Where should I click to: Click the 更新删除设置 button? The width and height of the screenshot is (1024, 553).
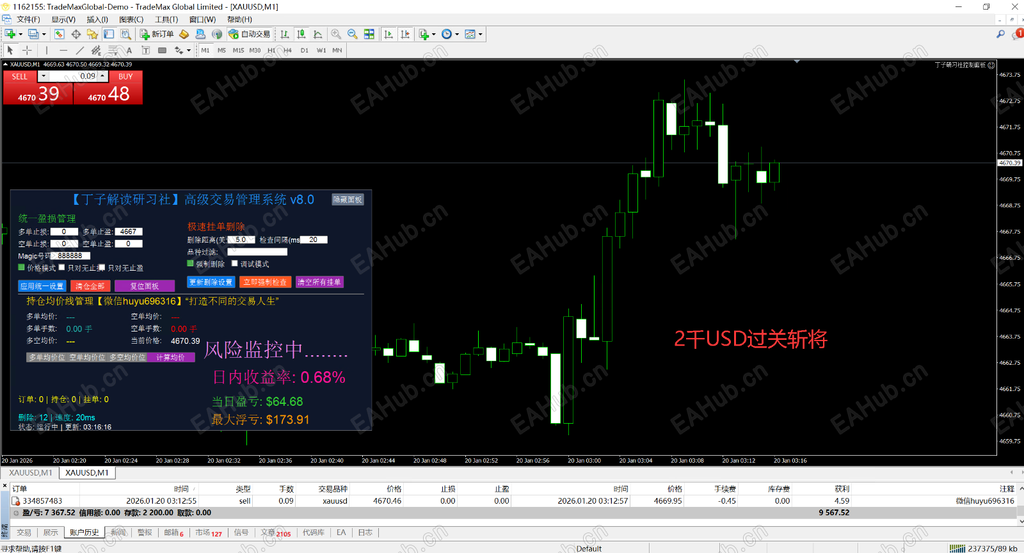pyautogui.click(x=211, y=282)
